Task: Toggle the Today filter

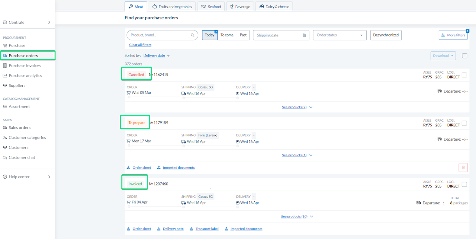Action: [210, 35]
